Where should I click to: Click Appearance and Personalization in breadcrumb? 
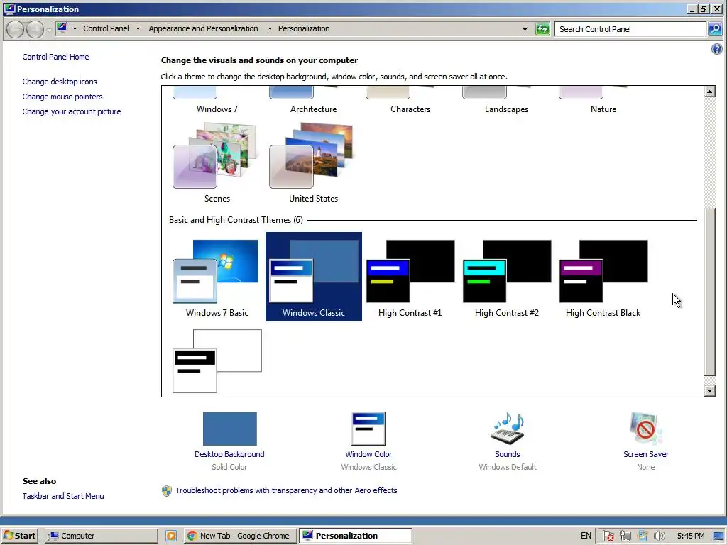pyautogui.click(x=203, y=28)
